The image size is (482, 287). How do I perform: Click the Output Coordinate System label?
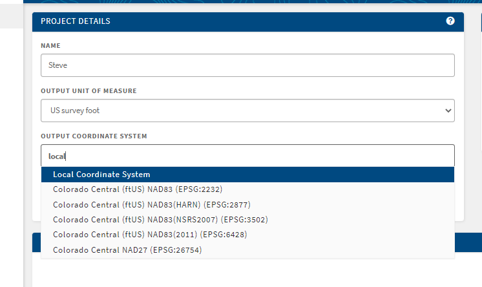(x=94, y=136)
